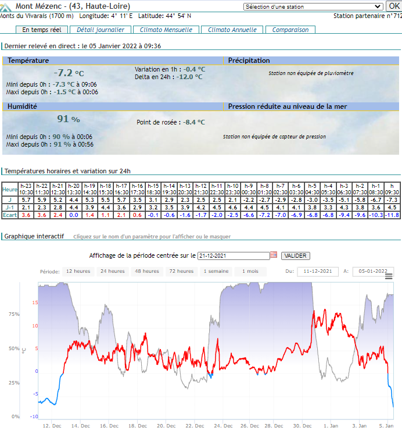
Task: Click the Ecart value 0.0
Action: click(x=74, y=215)
